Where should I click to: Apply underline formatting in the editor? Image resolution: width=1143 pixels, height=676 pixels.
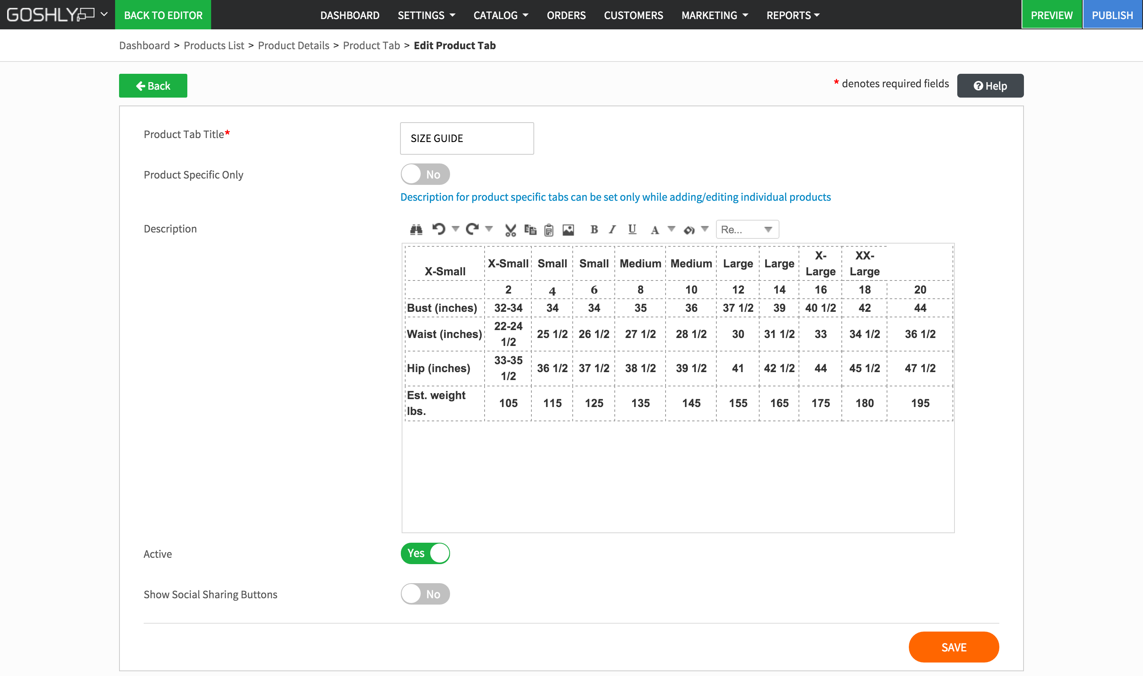(x=632, y=230)
